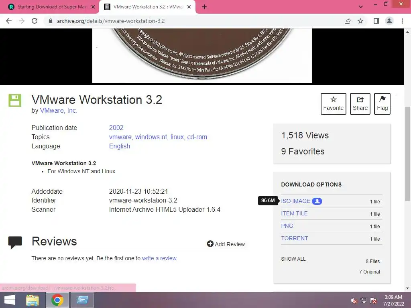The image size is (411, 308).
Task: Click SHOW ALL download files
Action: pos(293,259)
